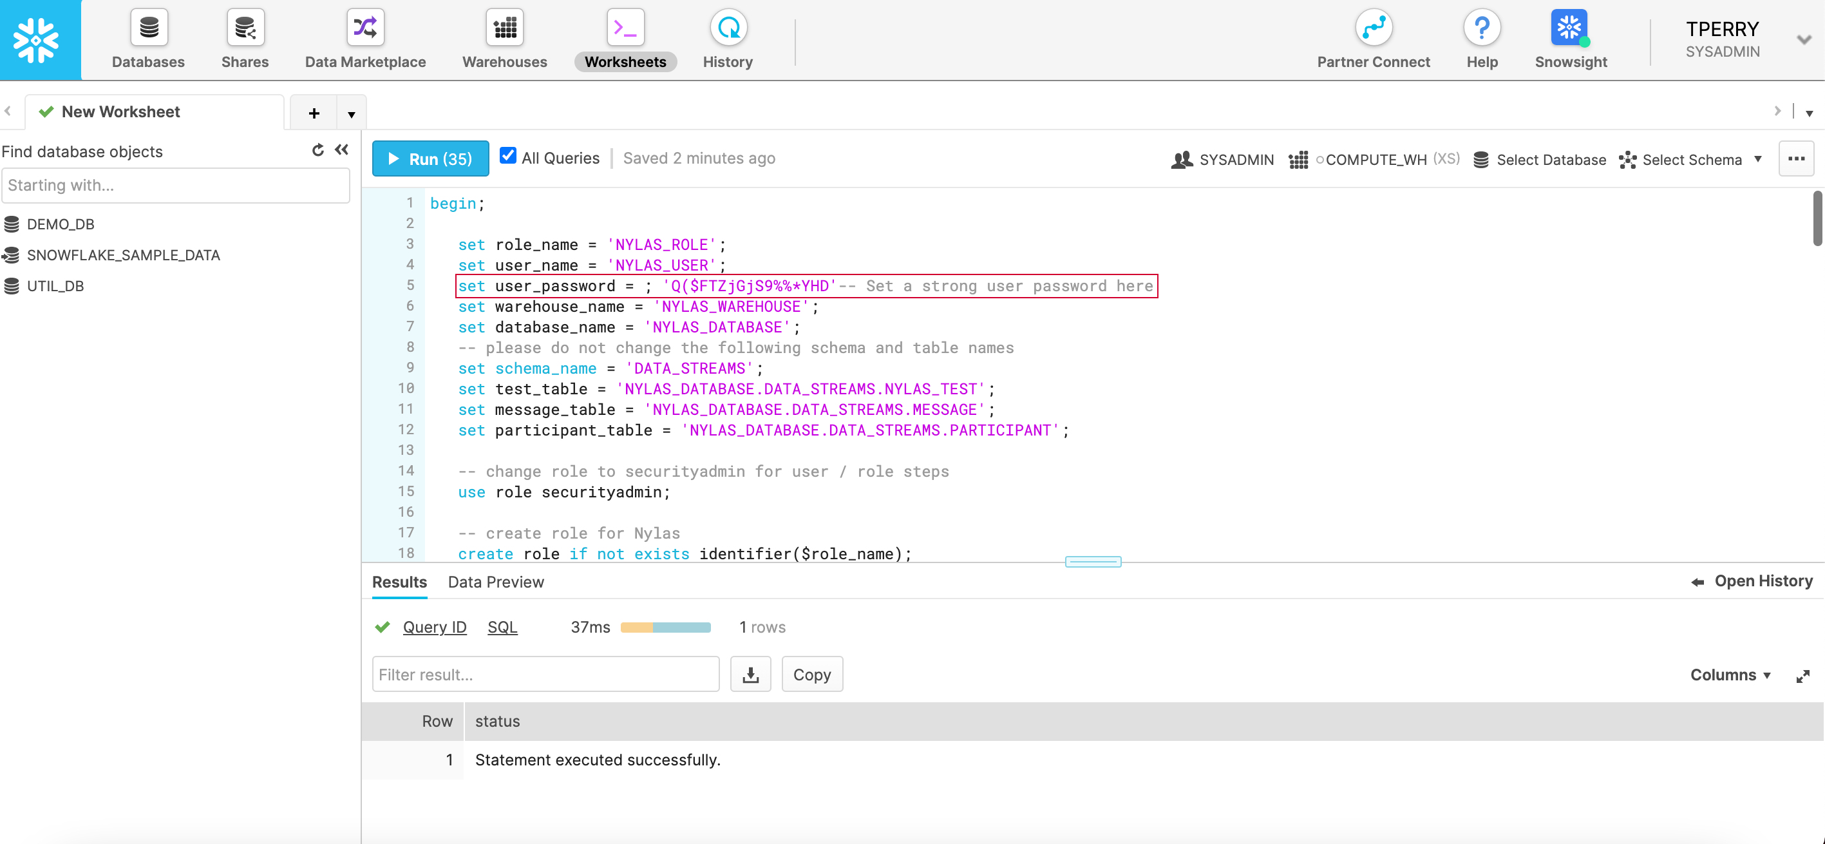Launch Snowsight
Image resolution: width=1825 pixels, height=844 pixels.
(1570, 39)
